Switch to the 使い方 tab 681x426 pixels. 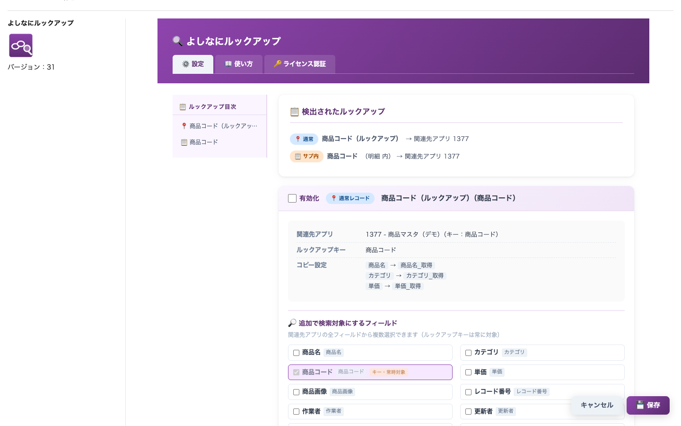(x=239, y=64)
